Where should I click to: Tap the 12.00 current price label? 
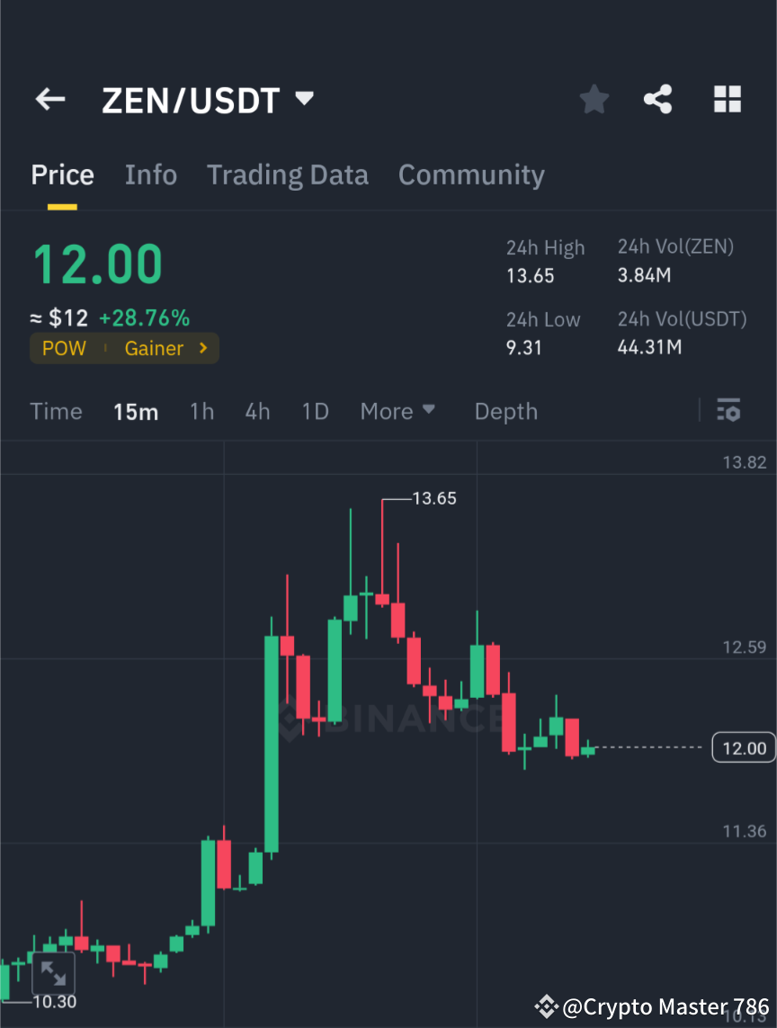tap(743, 747)
